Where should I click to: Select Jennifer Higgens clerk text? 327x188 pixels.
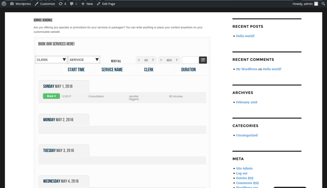coord(134,98)
